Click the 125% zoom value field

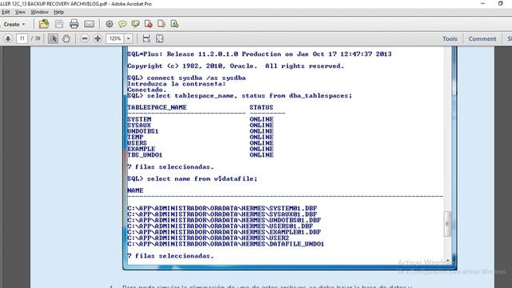pyautogui.click(x=115, y=38)
